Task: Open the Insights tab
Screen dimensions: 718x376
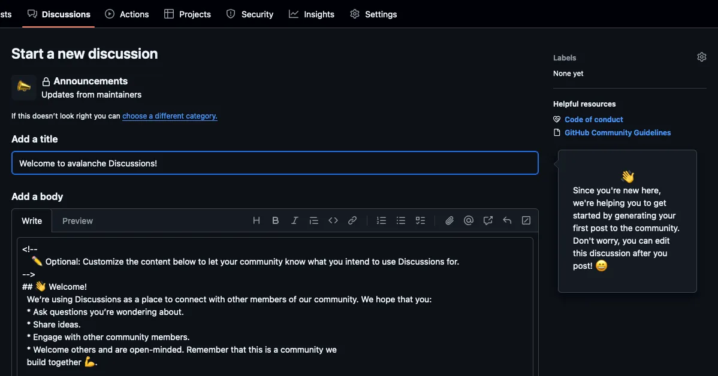Action: click(x=312, y=14)
